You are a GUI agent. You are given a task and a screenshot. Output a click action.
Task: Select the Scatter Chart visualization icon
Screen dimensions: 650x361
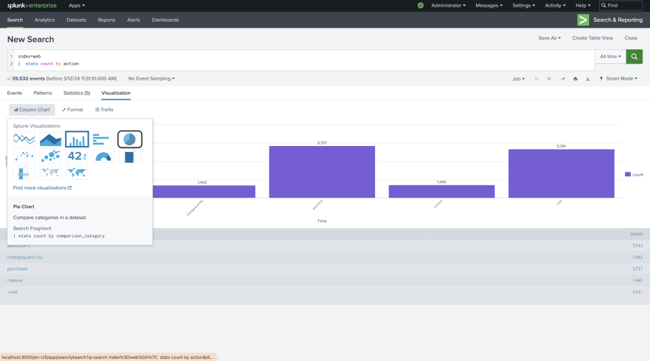24,156
